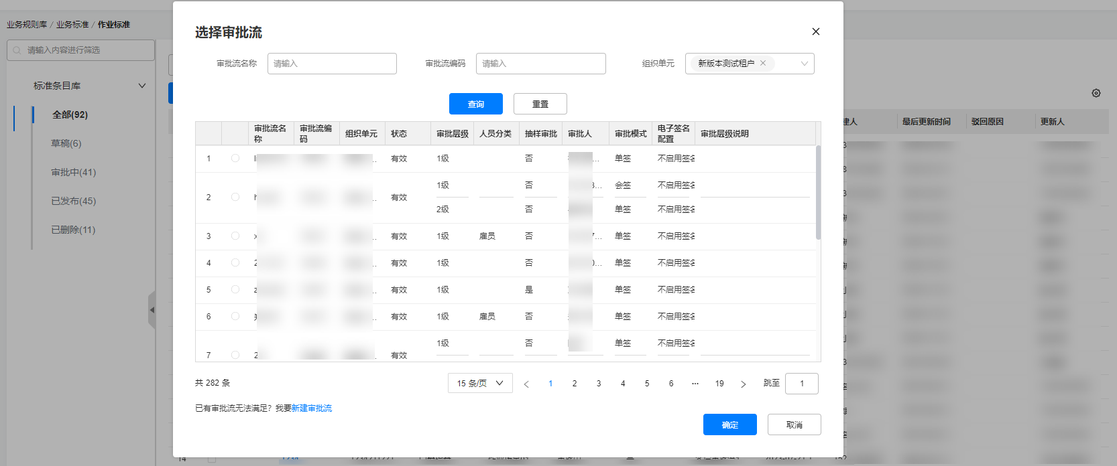Jump to last page 19 in pagination
Screen dimensions: 1117x466
tap(719, 384)
